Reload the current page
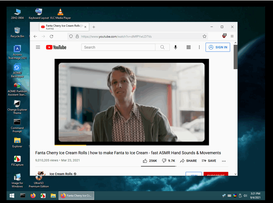The image size is (273, 203). point(51,37)
